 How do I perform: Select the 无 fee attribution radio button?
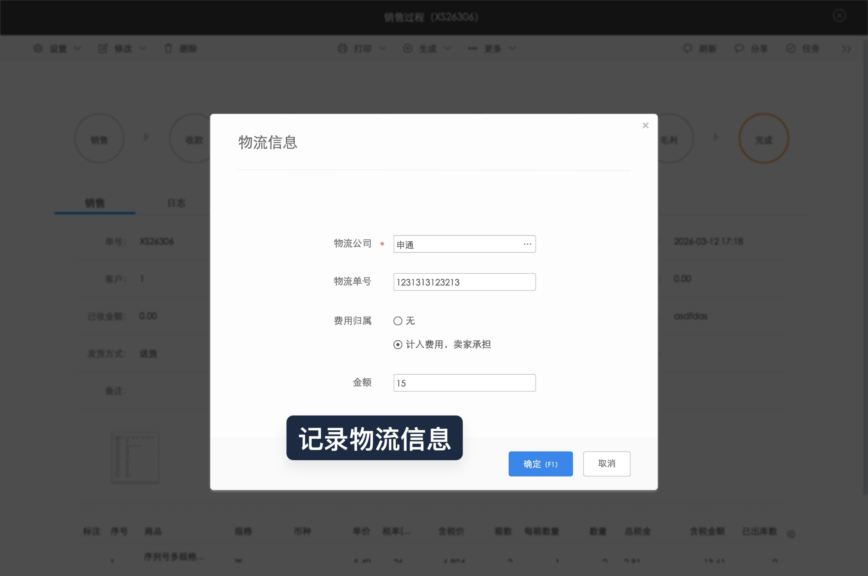coord(398,321)
